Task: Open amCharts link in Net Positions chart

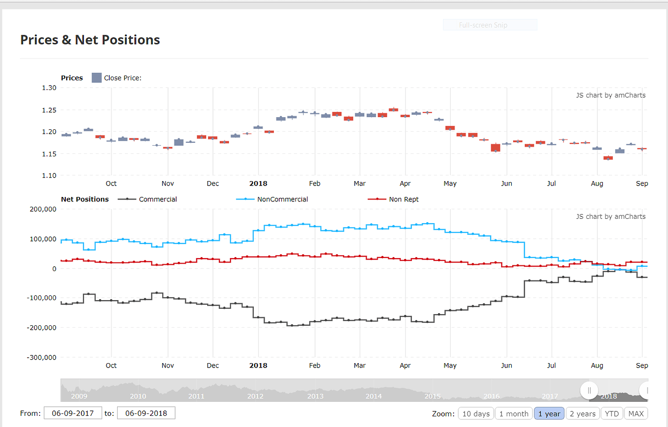Action: tap(610, 216)
